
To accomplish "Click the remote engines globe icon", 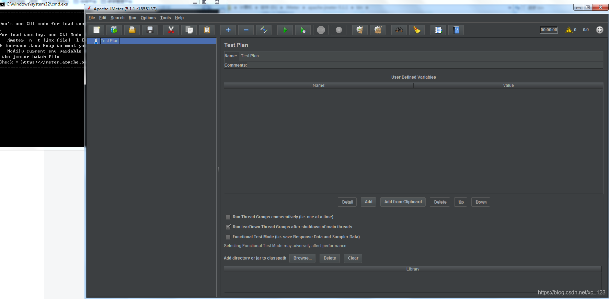I will (600, 30).
